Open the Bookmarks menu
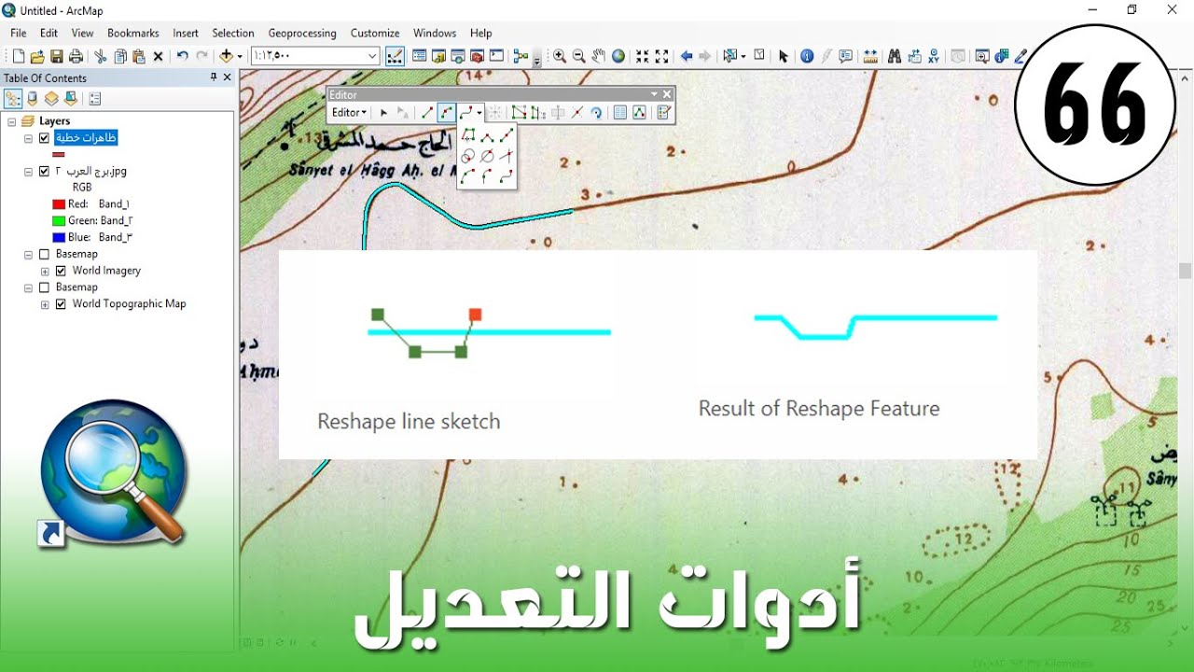The height and width of the screenshot is (672, 1194). coord(133,33)
